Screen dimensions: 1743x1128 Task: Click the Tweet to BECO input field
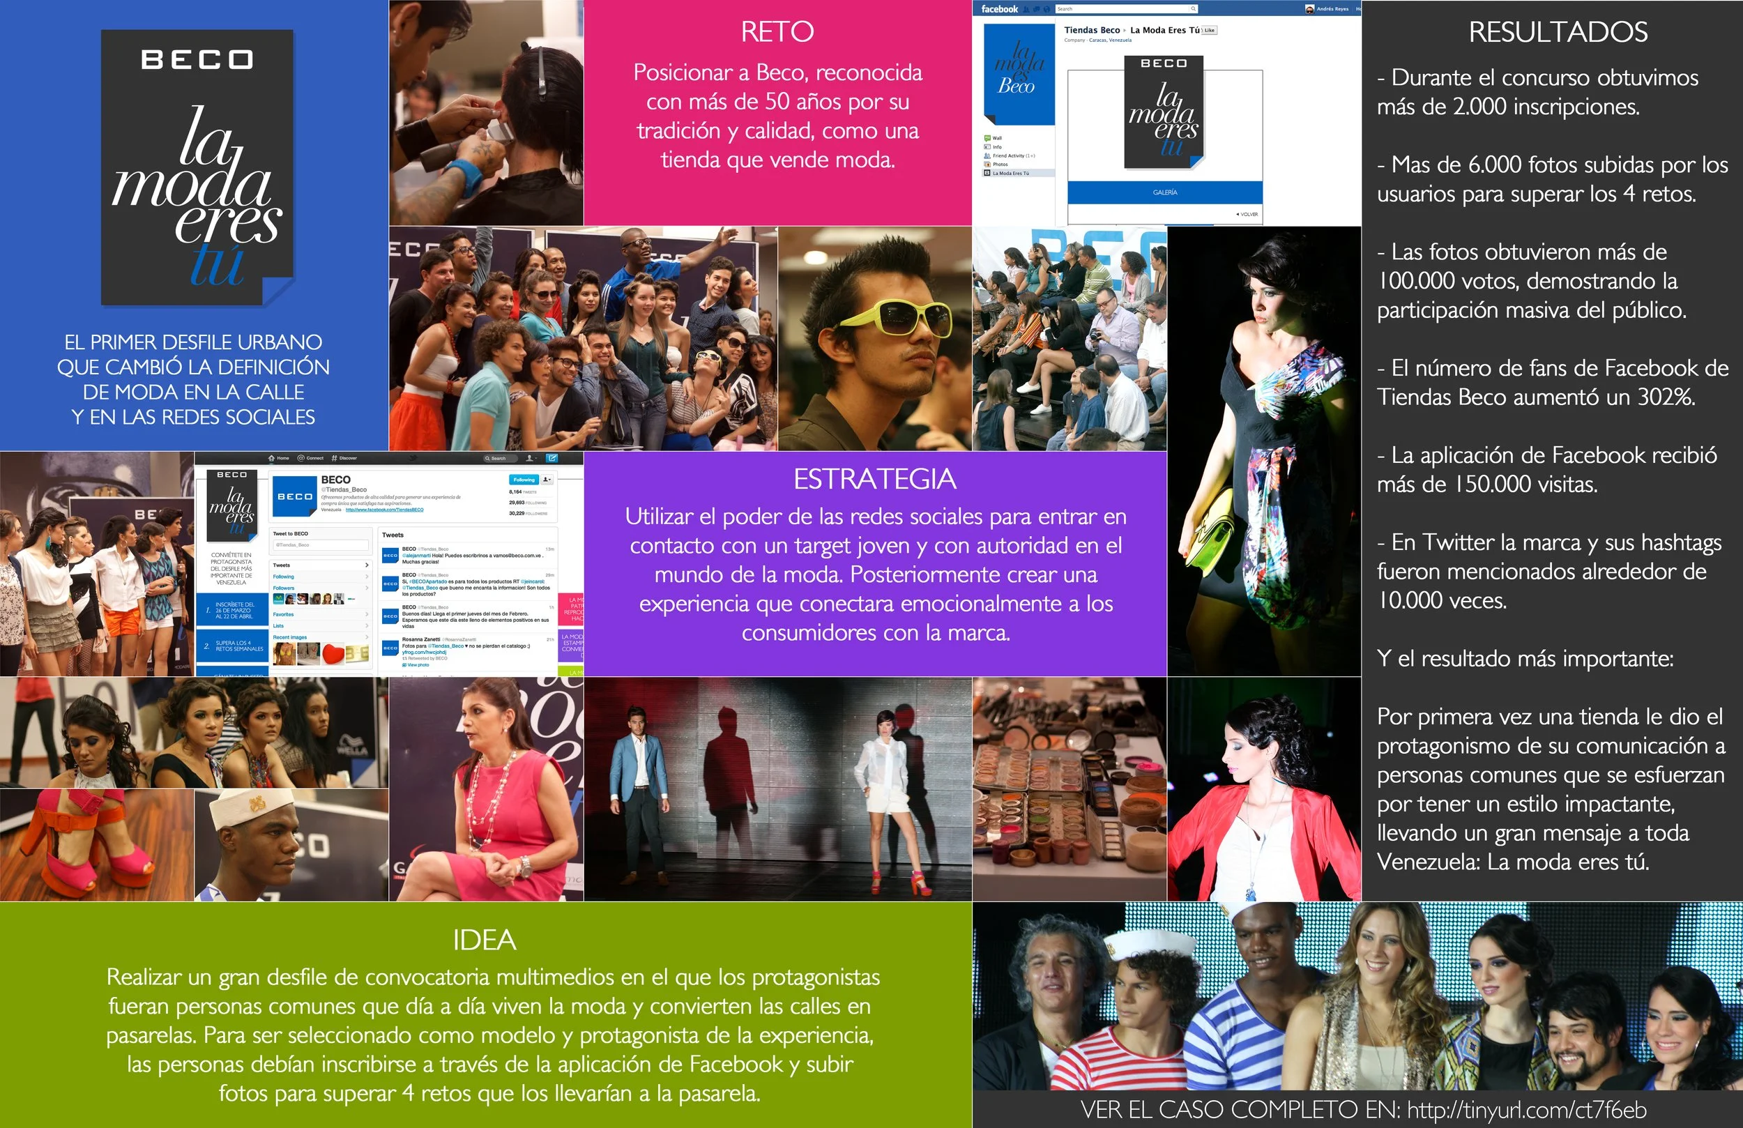[x=321, y=545]
